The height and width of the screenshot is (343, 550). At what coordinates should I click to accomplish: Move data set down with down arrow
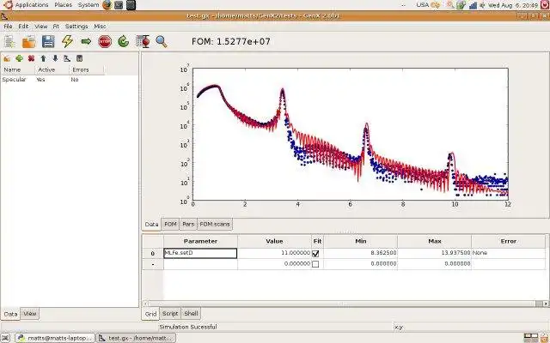point(55,58)
